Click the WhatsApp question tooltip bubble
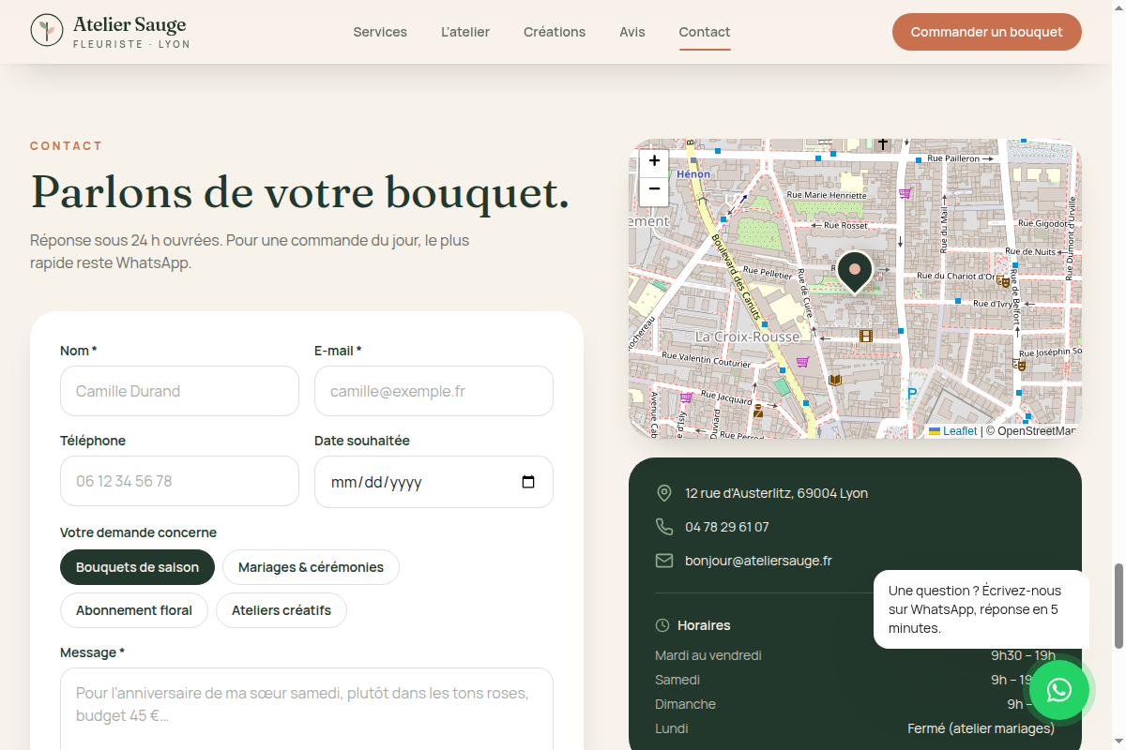 981,609
